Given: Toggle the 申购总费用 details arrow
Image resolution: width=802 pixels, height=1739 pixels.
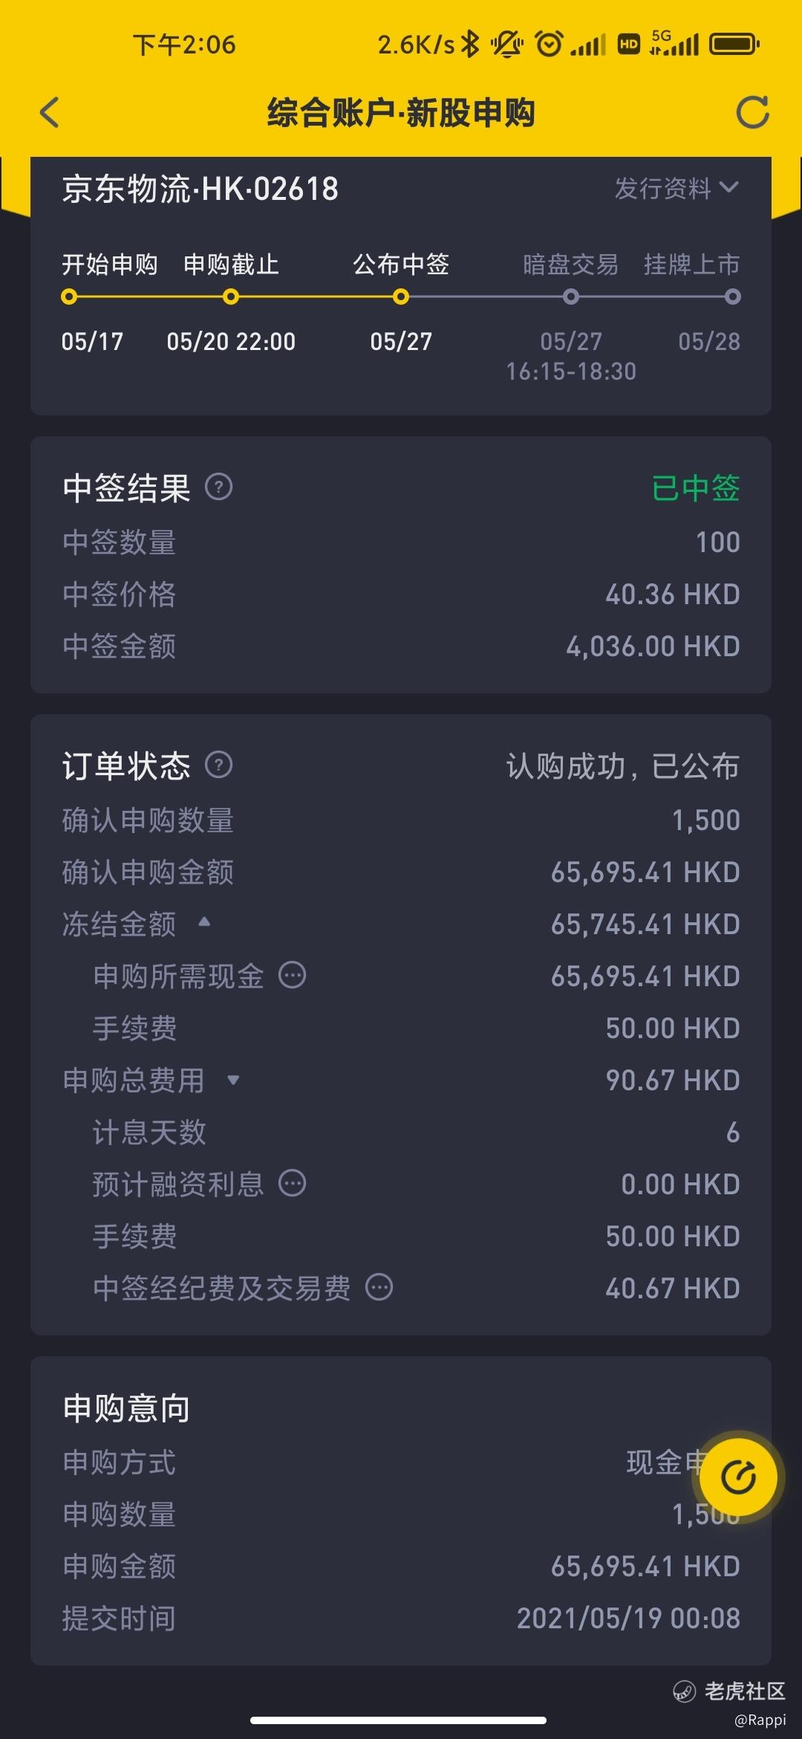Looking at the screenshot, I should click(x=233, y=1080).
